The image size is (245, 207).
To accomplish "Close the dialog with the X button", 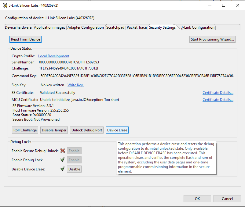I will [x=238, y=5].
